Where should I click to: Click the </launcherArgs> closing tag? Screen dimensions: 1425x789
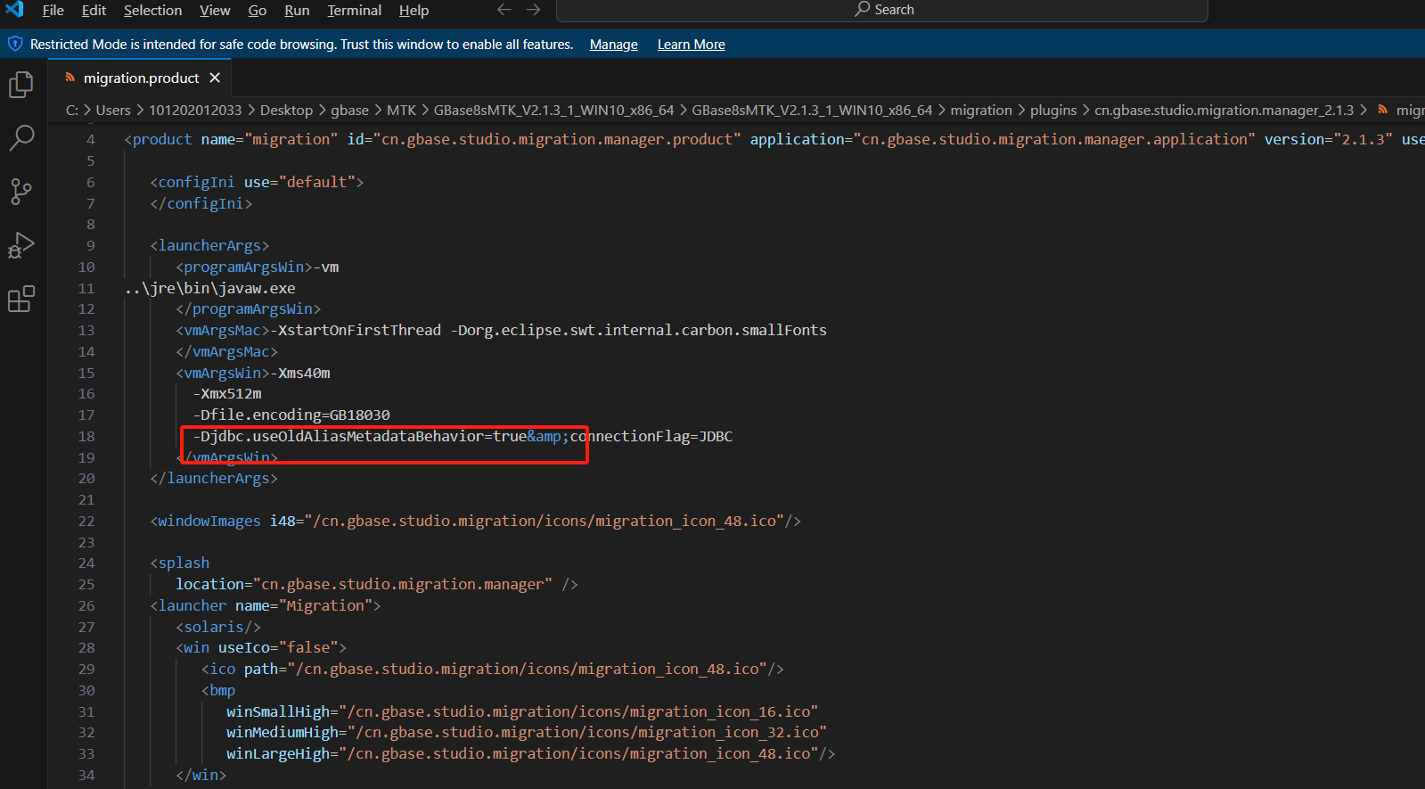214,479
